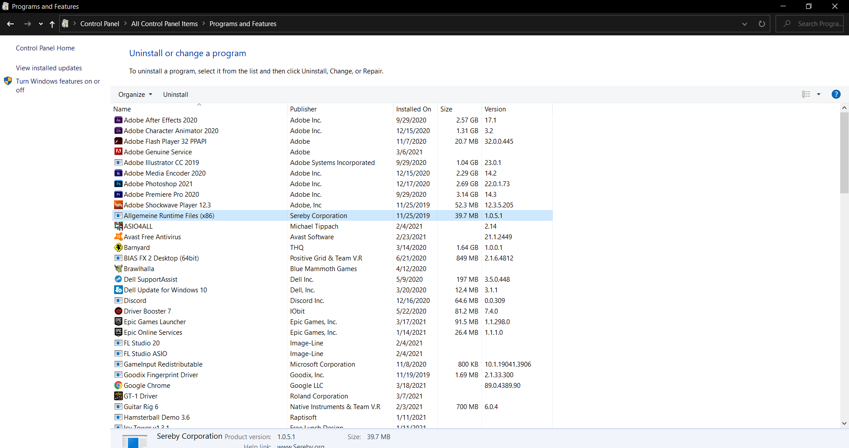The width and height of the screenshot is (849, 448).
Task: Click the Epic Online Services icon
Action: click(118, 332)
